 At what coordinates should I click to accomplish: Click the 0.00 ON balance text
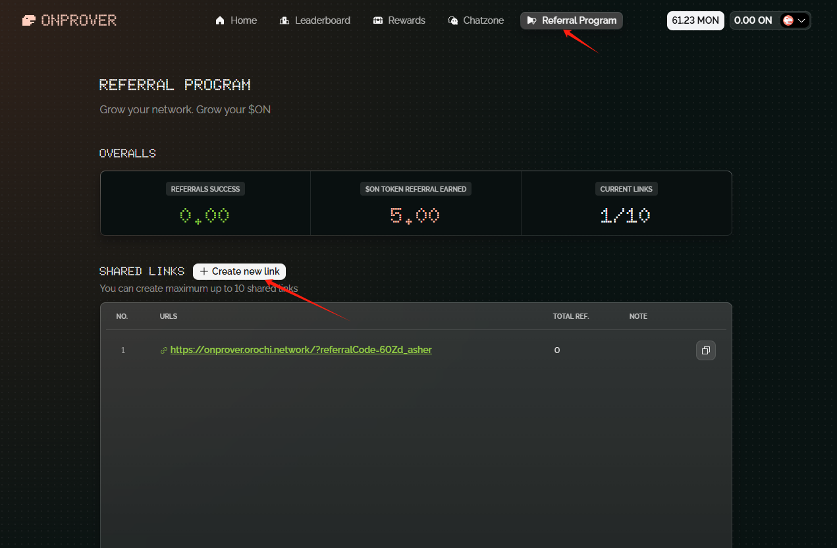(753, 20)
